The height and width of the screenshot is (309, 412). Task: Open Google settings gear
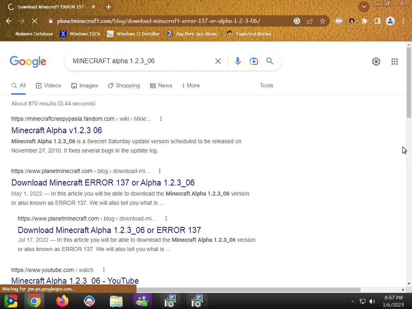coord(376,62)
